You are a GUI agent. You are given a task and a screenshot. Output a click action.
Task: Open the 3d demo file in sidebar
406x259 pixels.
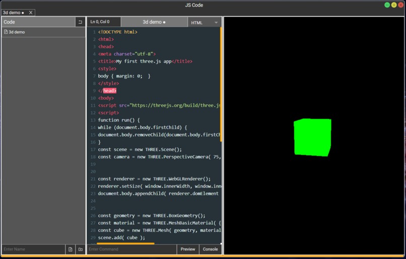coord(43,32)
